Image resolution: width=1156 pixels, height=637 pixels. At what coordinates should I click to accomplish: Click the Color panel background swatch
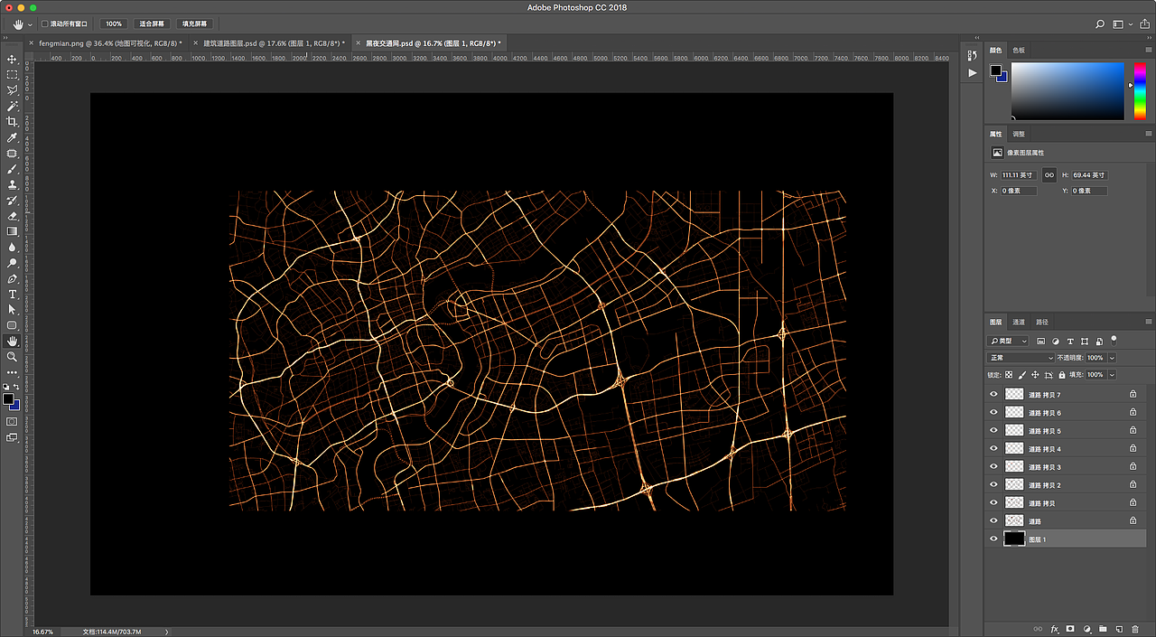1002,76
